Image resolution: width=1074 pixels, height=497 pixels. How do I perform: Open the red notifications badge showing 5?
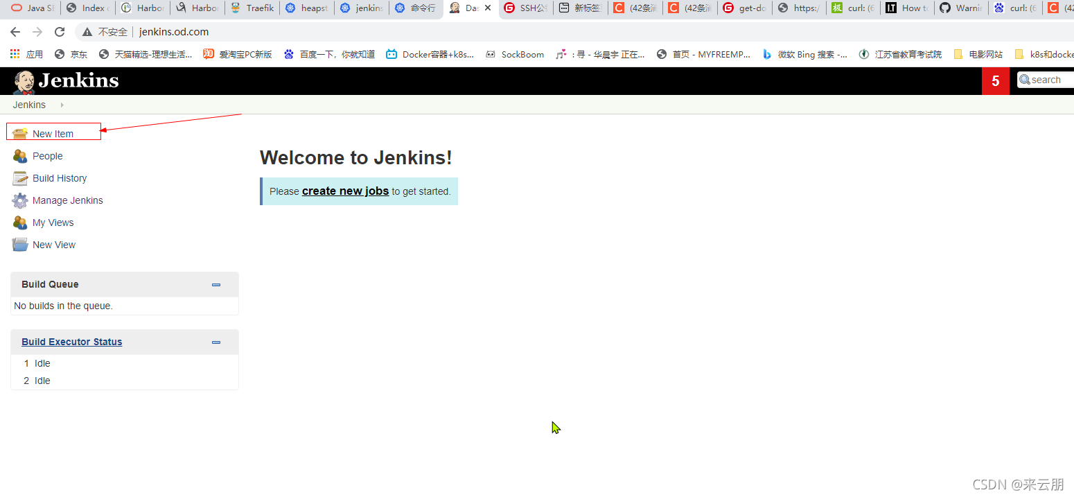point(995,81)
